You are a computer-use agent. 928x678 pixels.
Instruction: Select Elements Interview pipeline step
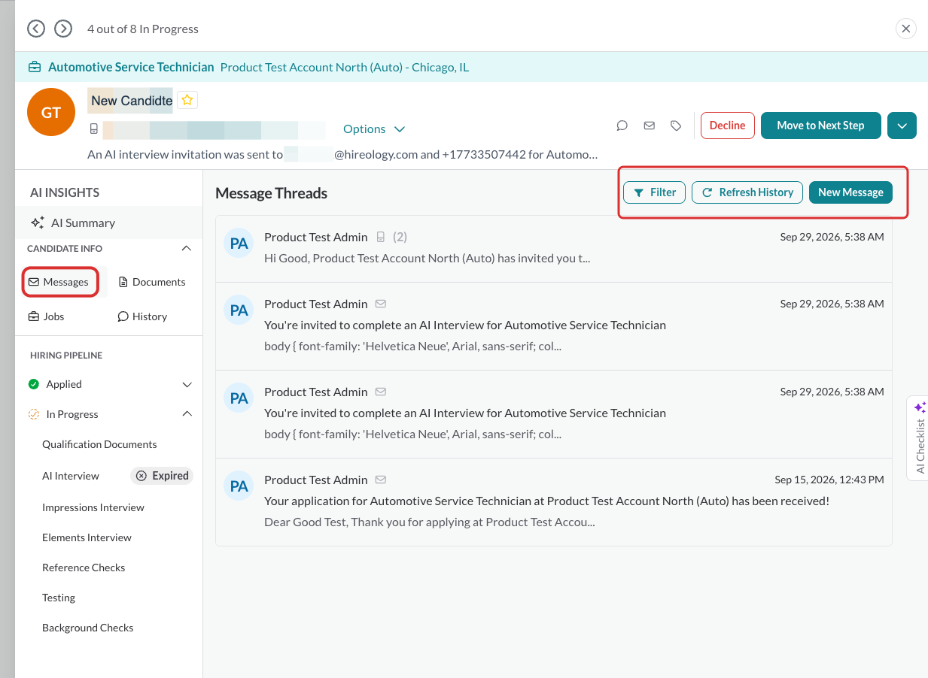click(x=87, y=537)
